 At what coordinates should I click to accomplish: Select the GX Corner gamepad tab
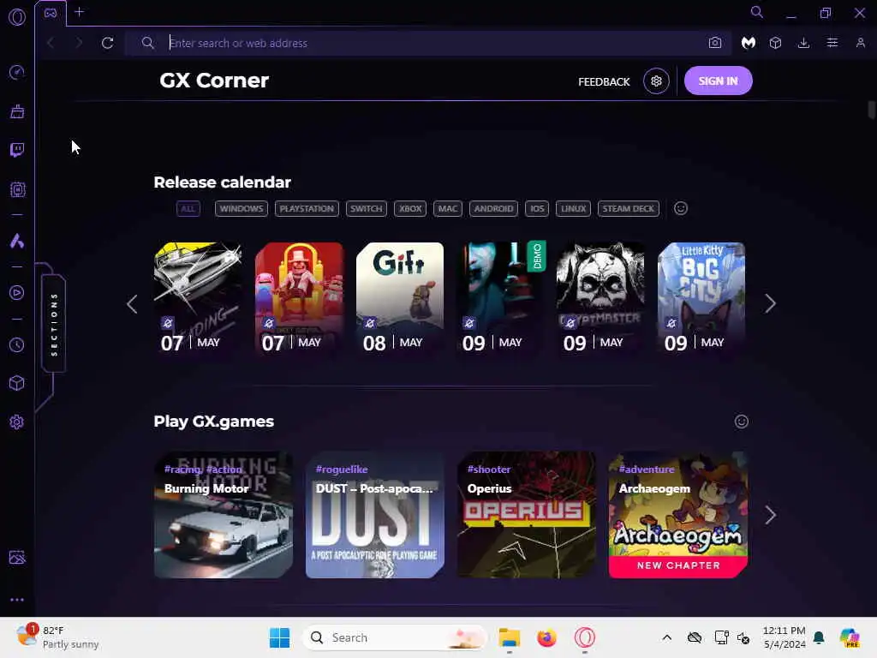pos(51,13)
